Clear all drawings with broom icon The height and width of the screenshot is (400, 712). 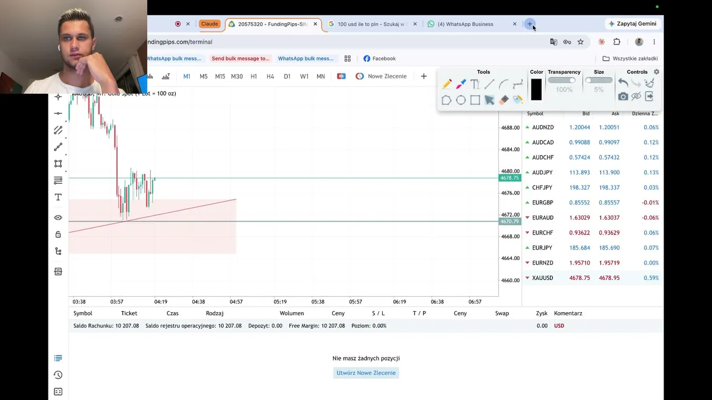649,83
